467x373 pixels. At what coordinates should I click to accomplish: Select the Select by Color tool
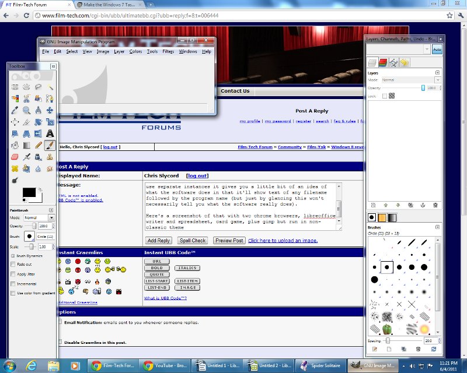pos(15,98)
